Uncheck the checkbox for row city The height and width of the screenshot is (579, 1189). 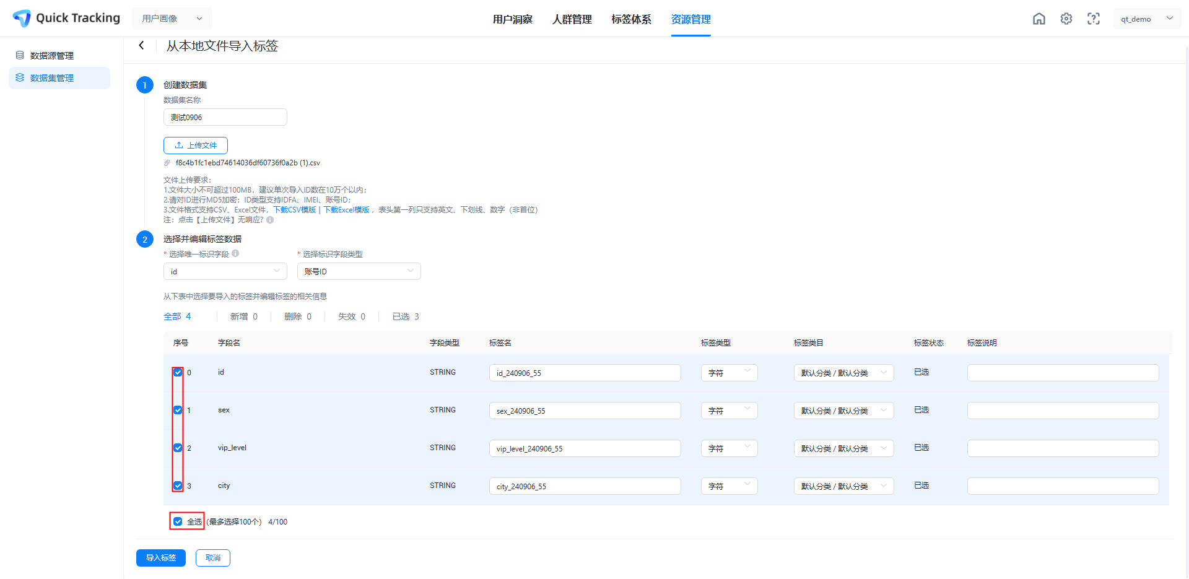178,485
